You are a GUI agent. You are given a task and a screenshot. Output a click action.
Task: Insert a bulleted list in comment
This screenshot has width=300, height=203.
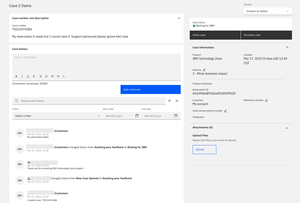(x=41, y=76)
